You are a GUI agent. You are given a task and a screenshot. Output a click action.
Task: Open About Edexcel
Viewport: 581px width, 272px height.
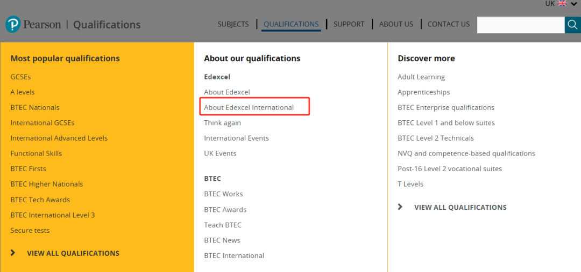(x=227, y=92)
